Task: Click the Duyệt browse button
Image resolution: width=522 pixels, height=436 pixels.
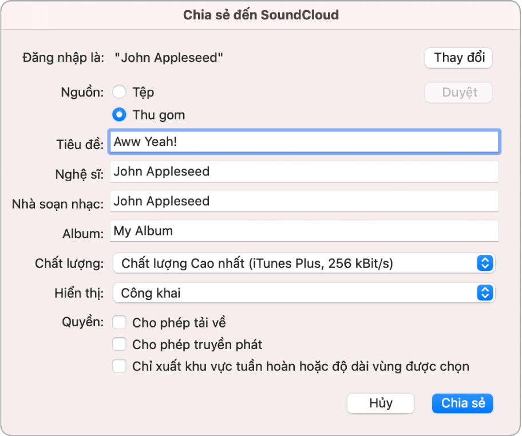Action: [x=458, y=92]
